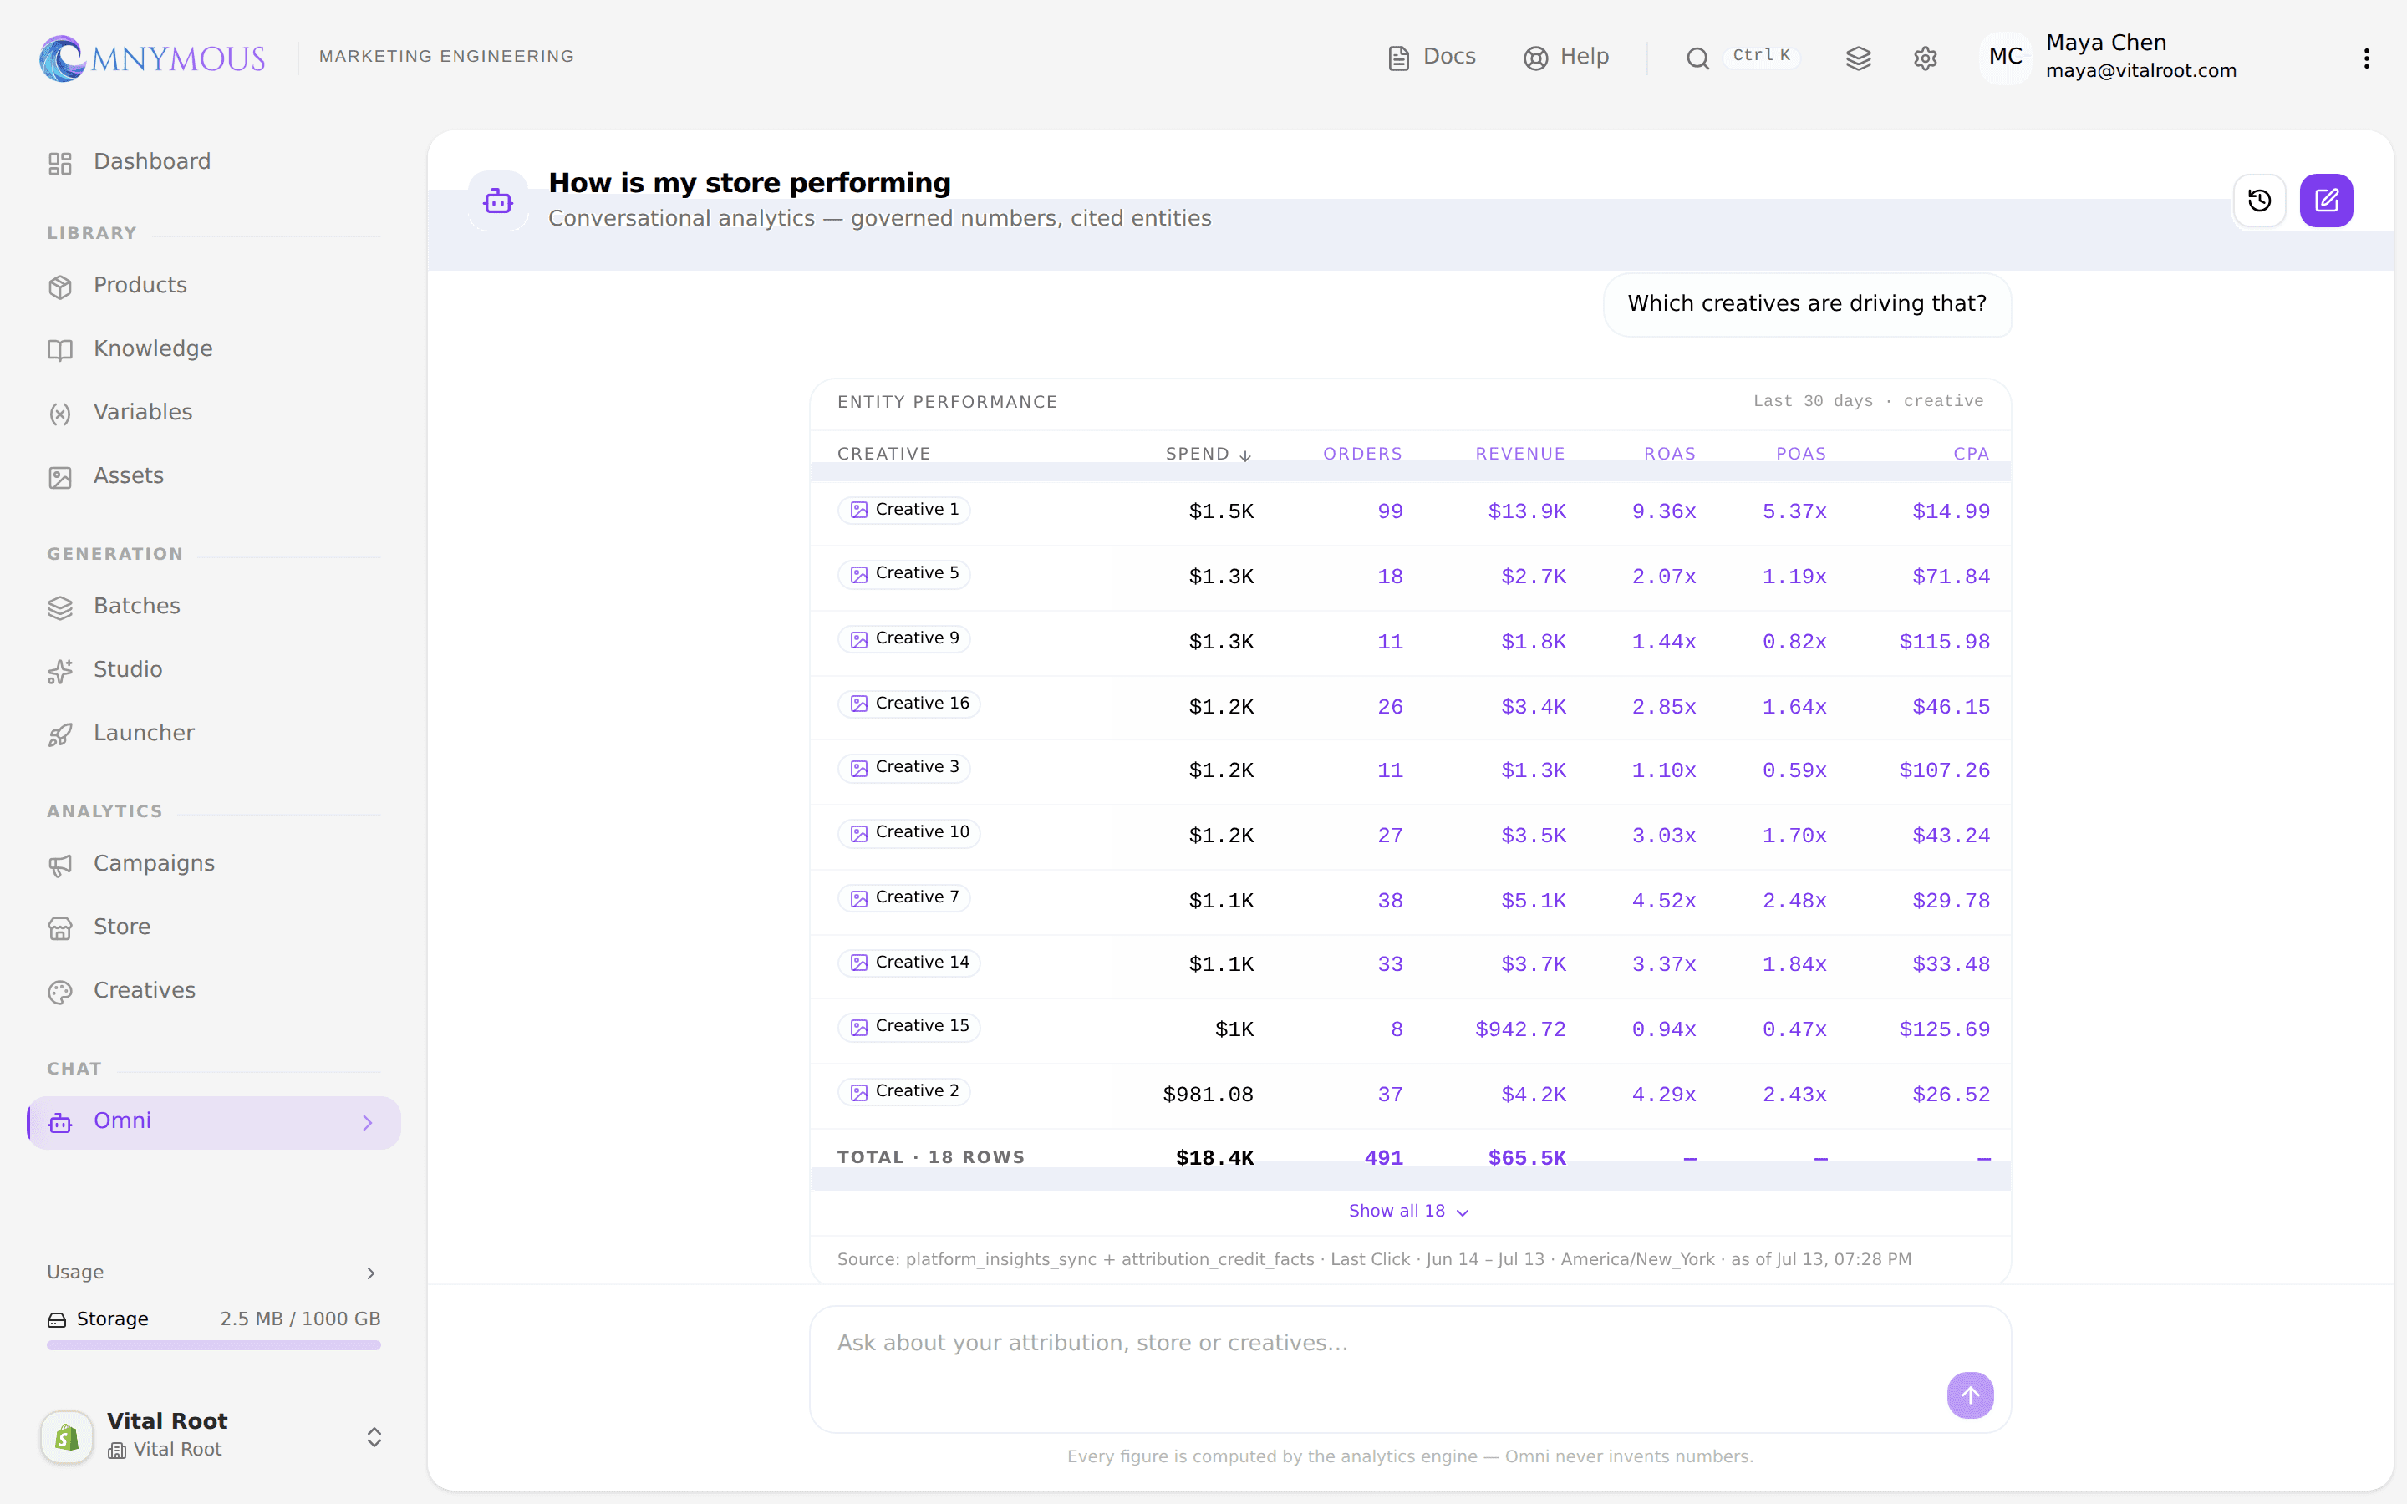Click the Storage usage bar
This screenshot has width=2407, height=1504.
(214, 1345)
